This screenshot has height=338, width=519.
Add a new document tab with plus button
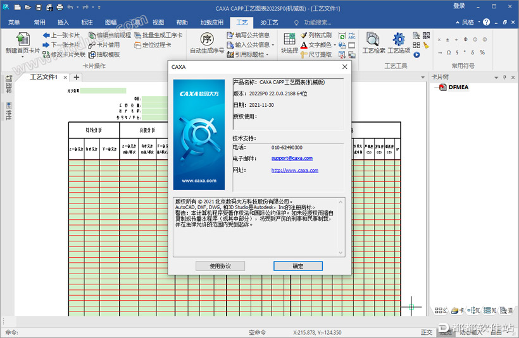pos(77,77)
